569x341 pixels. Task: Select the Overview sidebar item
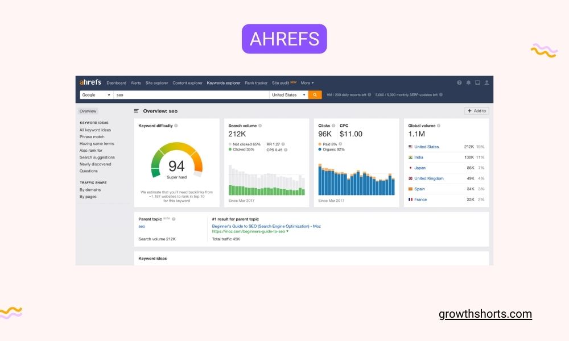coord(88,111)
